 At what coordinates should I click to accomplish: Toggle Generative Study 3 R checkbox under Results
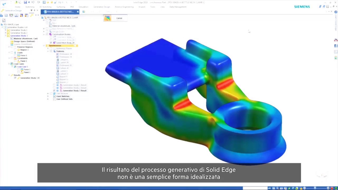(x=15, y=78)
